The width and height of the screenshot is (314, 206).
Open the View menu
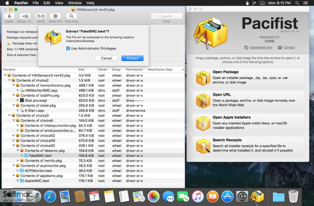(59, 3)
